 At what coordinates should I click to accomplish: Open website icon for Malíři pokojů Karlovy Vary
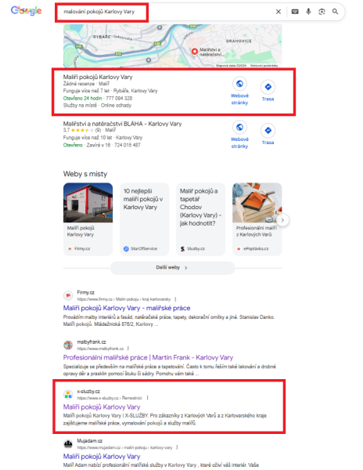tap(239, 84)
